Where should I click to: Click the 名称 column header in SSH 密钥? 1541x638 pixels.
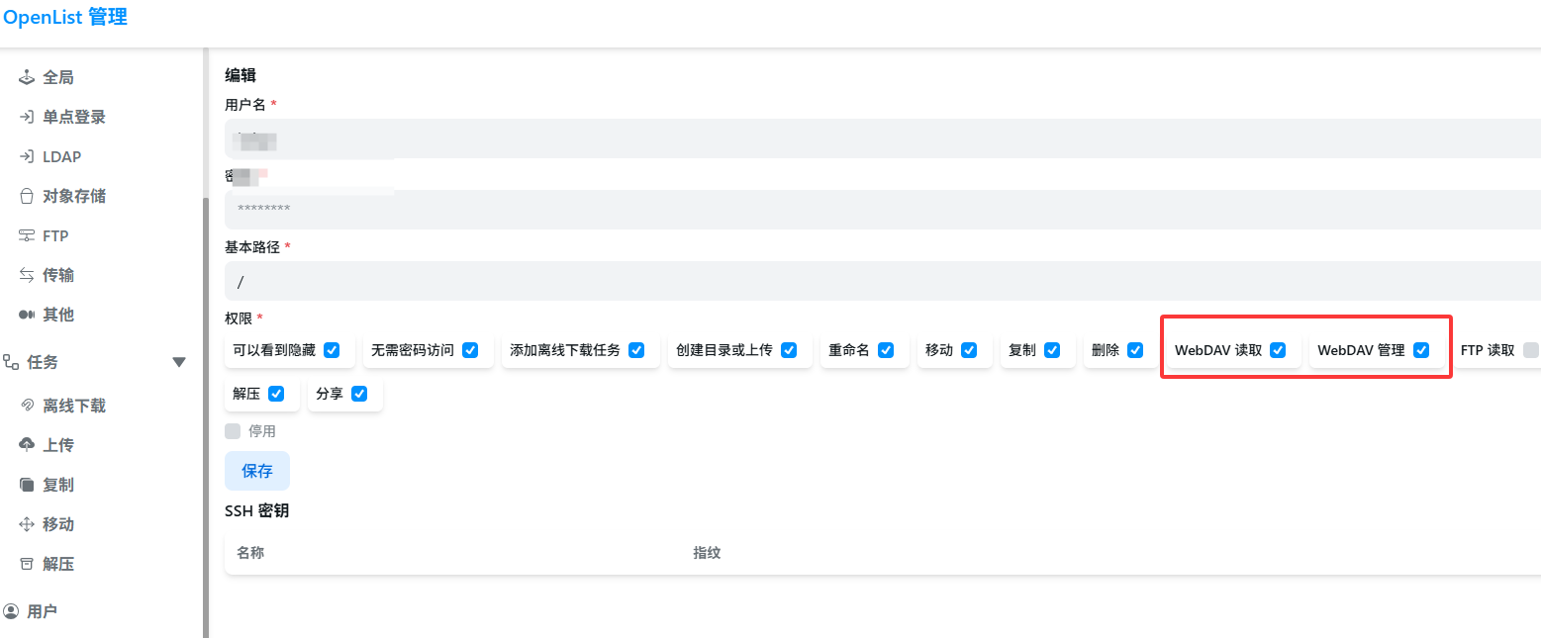tap(250, 553)
